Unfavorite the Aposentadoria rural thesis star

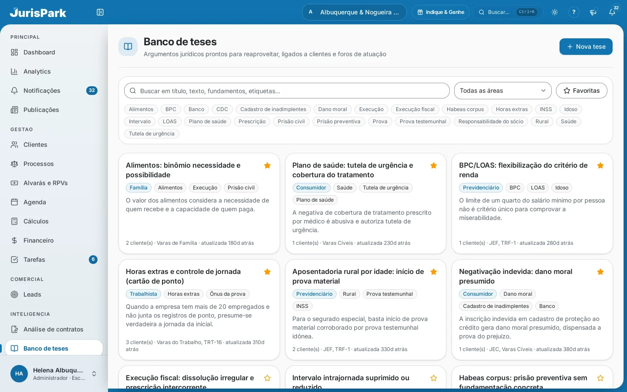434,272
